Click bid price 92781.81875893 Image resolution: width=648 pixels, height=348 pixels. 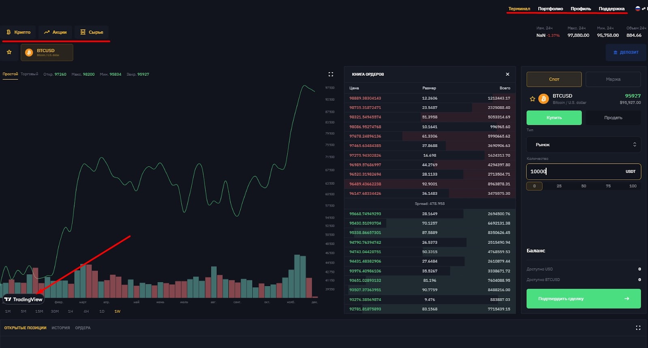(365, 309)
